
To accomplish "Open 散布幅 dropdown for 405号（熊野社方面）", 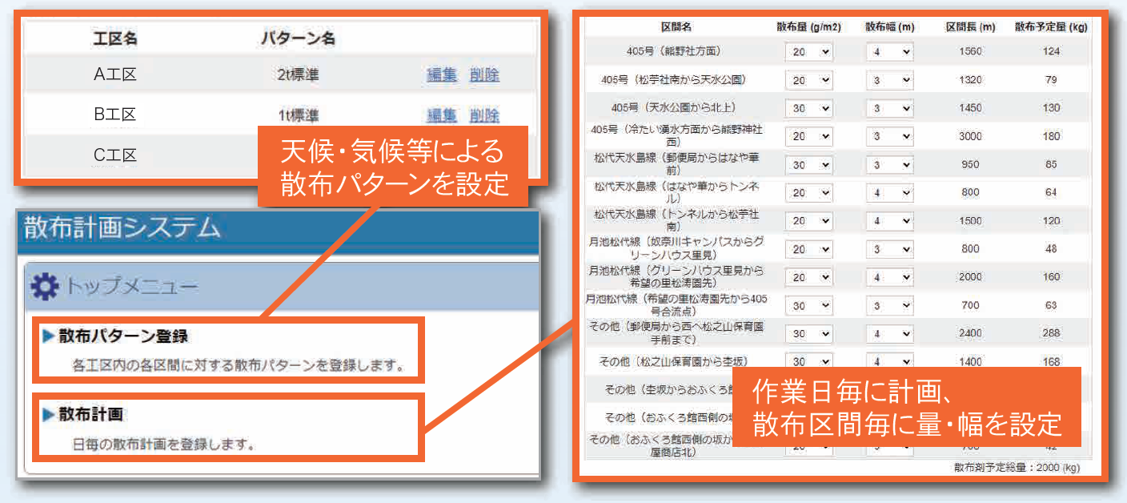I will (889, 52).
